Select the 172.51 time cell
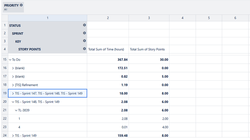250x140 pixels. [x=108, y=68]
